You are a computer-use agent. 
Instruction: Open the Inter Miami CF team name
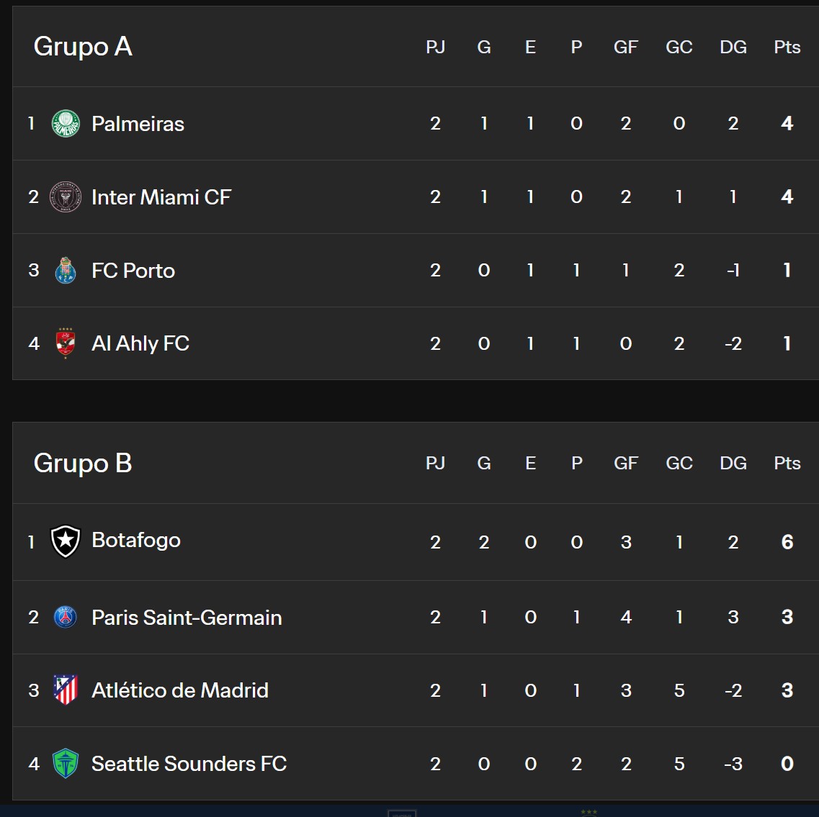pyautogui.click(x=161, y=197)
